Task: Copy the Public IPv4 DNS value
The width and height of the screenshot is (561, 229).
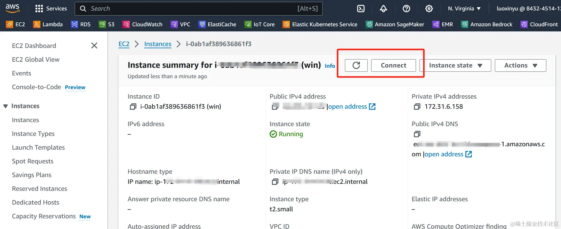Action: [x=417, y=134]
